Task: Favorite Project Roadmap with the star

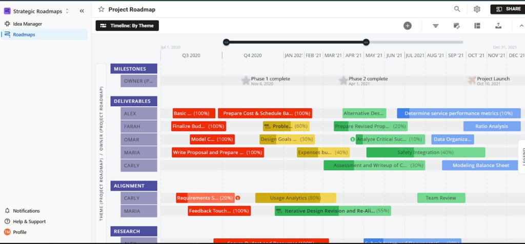Action: (x=101, y=9)
